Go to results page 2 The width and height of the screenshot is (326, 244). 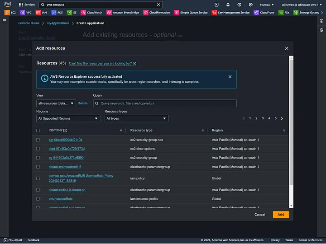pyautogui.click(x=256, y=118)
